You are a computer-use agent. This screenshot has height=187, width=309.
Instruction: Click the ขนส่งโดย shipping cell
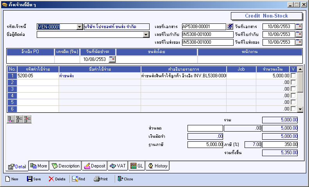tap(157, 59)
